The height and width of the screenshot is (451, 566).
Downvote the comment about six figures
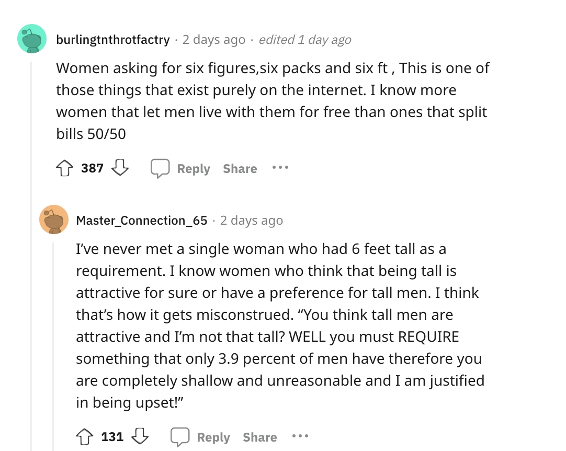pyautogui.click(x=120, y=168)
